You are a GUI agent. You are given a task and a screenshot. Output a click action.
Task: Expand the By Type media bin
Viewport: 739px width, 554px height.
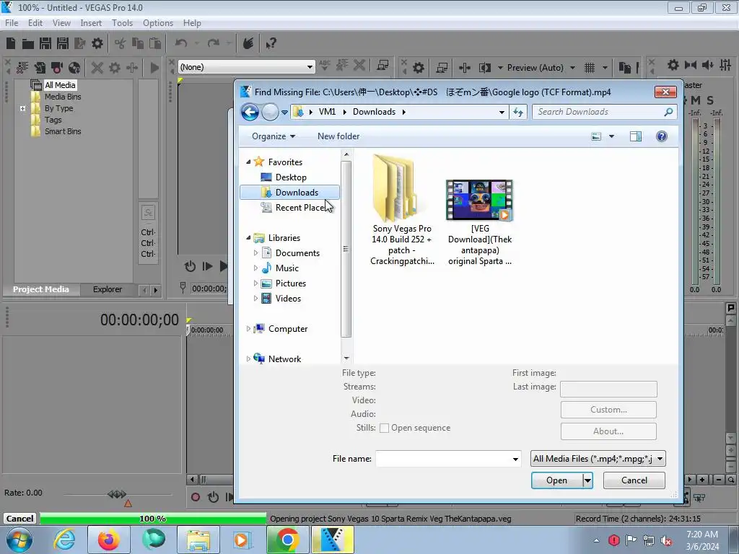(22, 108)
